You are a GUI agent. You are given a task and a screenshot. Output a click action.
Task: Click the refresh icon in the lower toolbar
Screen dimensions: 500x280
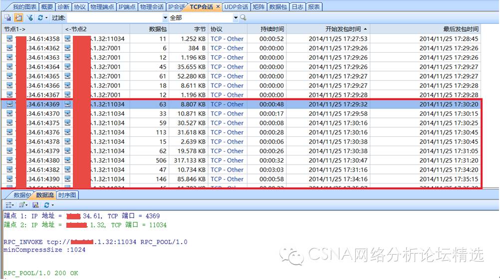pyautogui.click(x=46, y=205)
